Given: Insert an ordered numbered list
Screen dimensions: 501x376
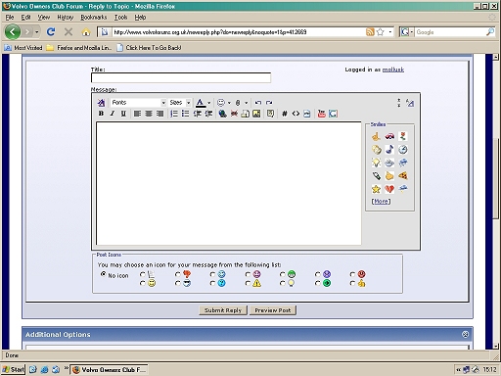Looking at the screenshot, I should [x=174, y=114].
